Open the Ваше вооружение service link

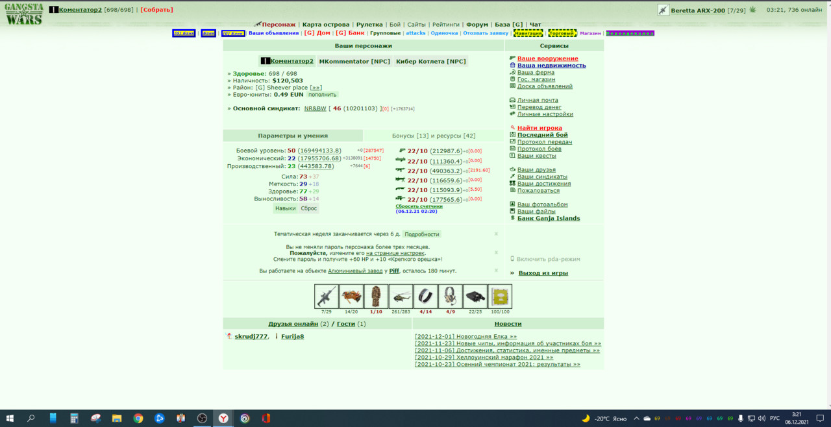point(547,58)
